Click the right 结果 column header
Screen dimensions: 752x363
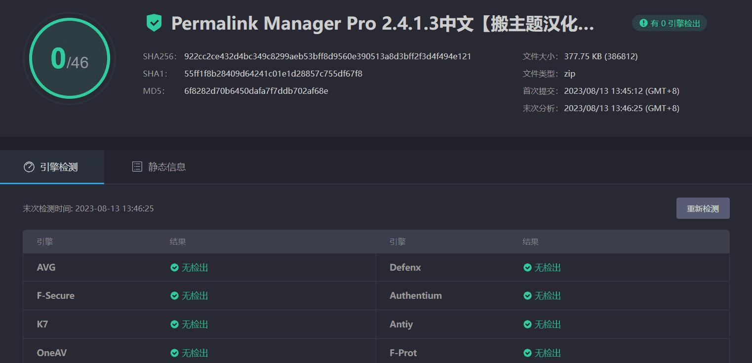[531, 242]
